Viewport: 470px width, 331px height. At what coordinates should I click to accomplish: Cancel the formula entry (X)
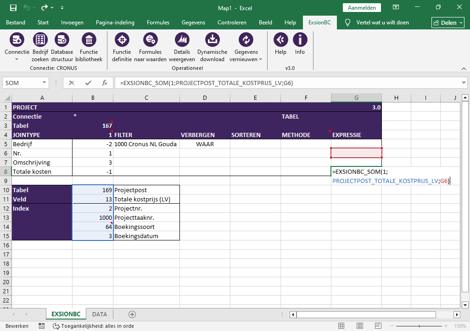pos(71,83)
